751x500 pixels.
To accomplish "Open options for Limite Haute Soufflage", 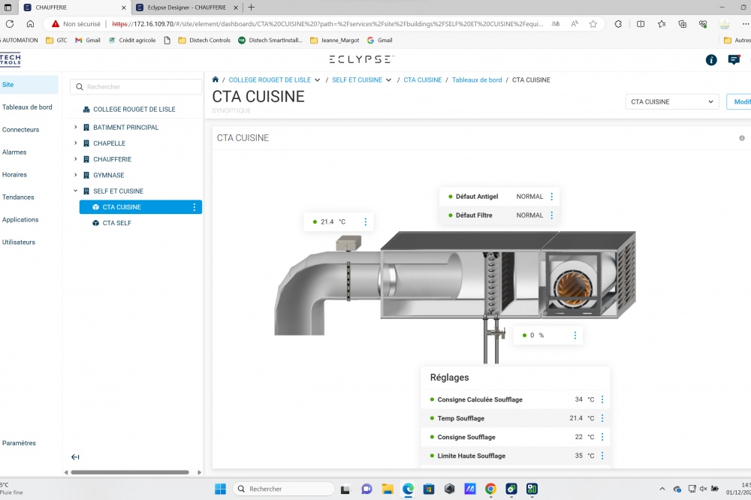I will click(602, 456).
